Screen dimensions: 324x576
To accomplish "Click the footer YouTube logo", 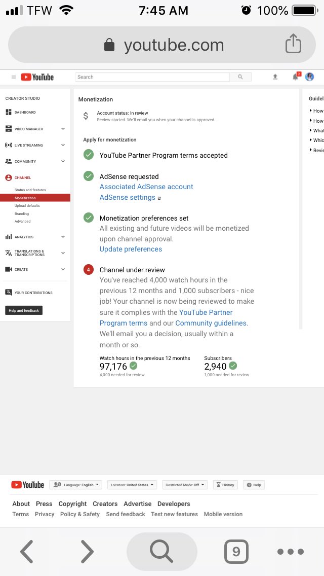I will (27, 485).
